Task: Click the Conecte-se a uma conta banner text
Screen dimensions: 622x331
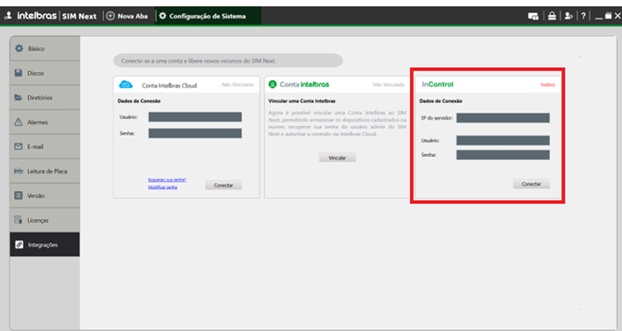Action: tap(198, 61)
